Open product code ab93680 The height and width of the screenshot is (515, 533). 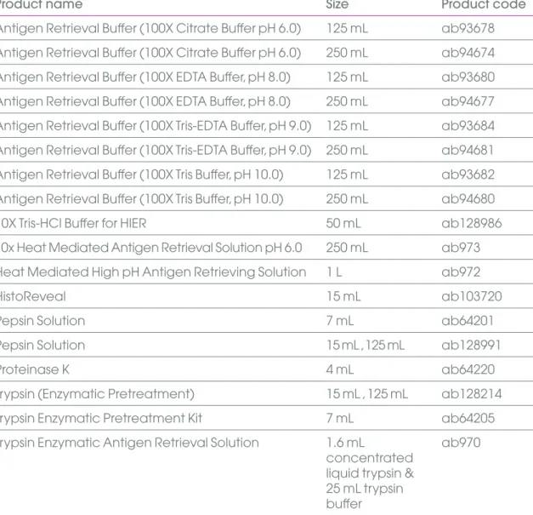tap(468, 77)
